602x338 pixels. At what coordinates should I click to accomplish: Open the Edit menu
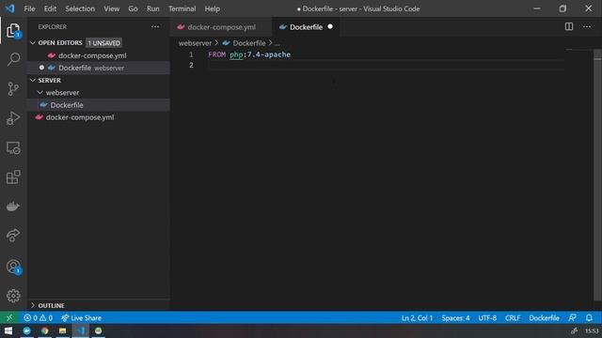(x=50, y=8)
